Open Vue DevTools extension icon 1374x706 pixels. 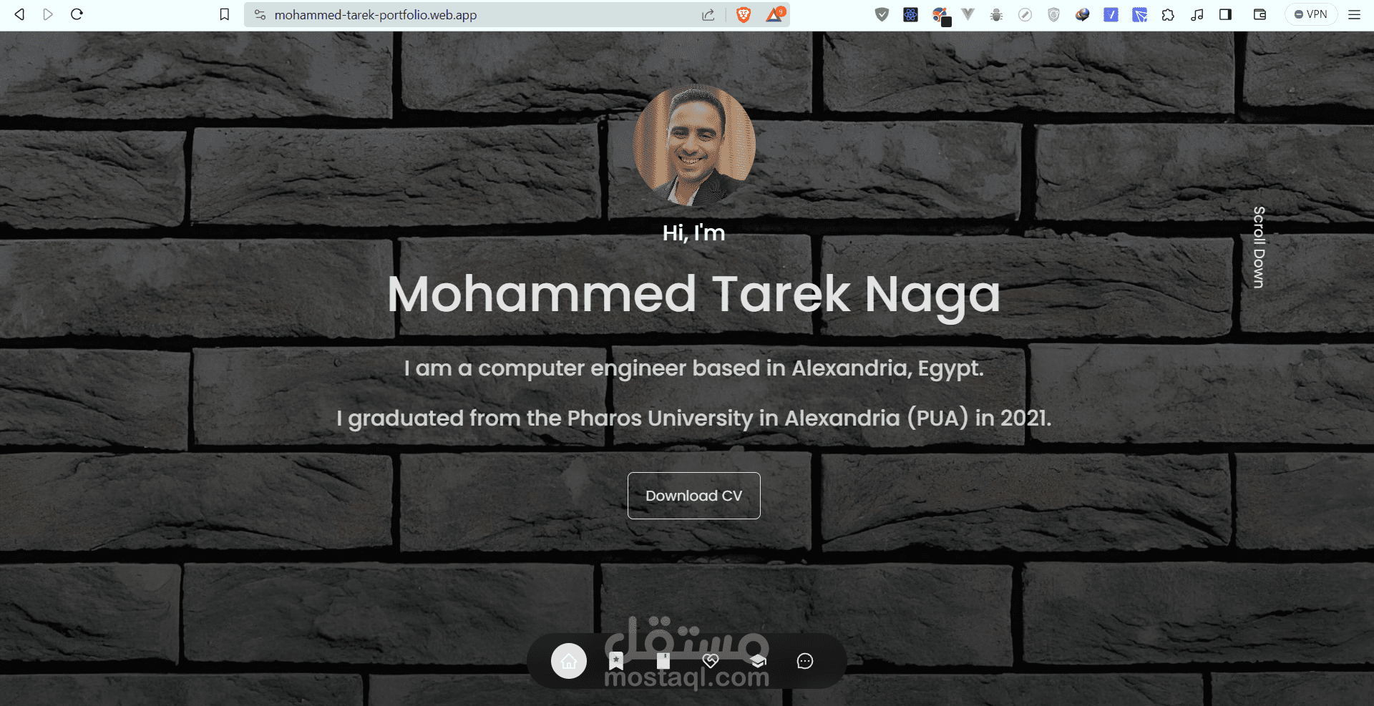coord(968,14)
